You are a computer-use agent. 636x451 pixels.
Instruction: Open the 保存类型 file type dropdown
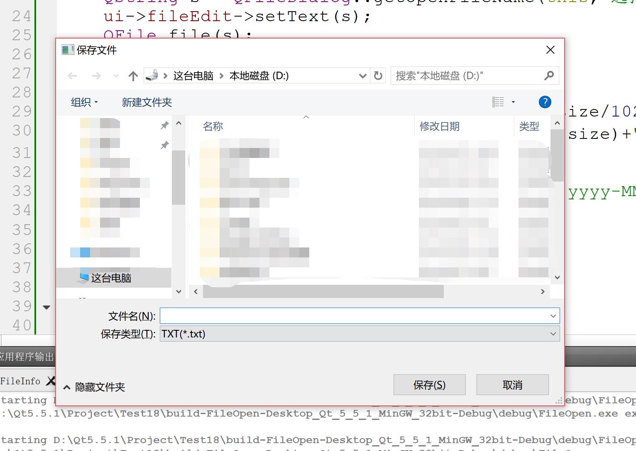pyautogui.click(x=553, y=334)
